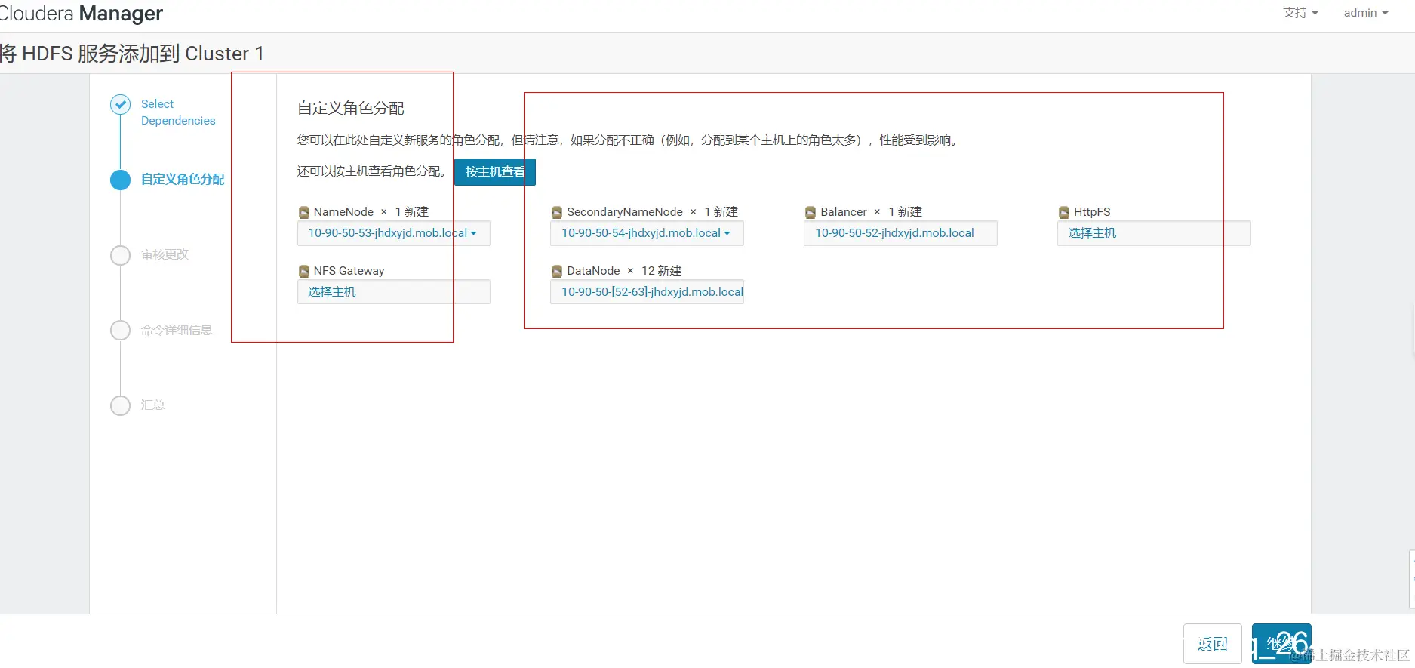1415x668 pixels.
Task: Click the 命令详细信息 step circle
Action: (120, 330)
